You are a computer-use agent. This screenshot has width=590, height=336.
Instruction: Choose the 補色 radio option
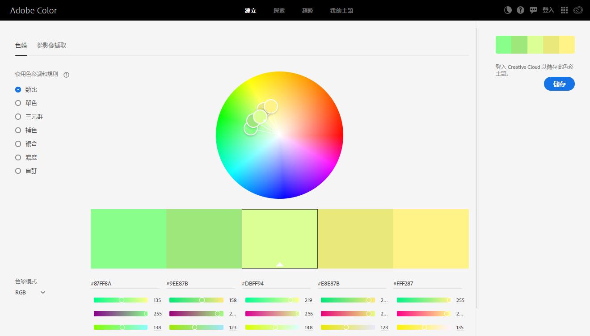click(18, 130)
